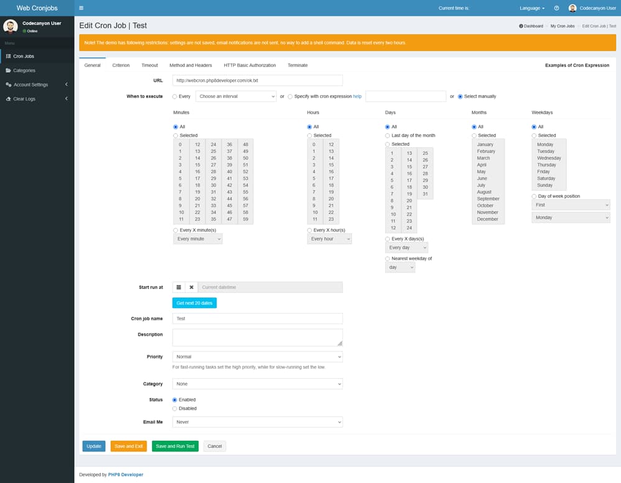Switch to Method and Headers tab

[191, 65]
